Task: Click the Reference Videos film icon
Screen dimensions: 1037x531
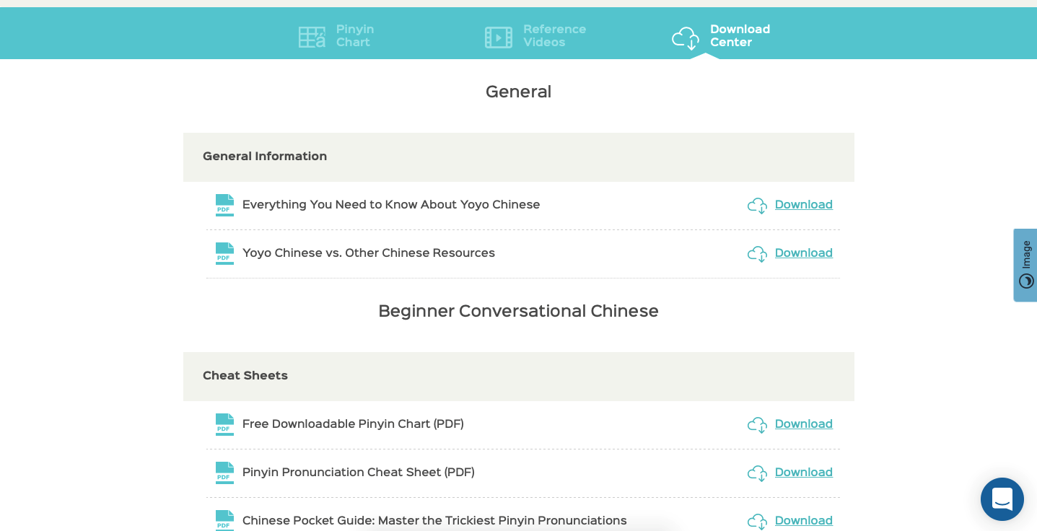Action: coord(498,37)
